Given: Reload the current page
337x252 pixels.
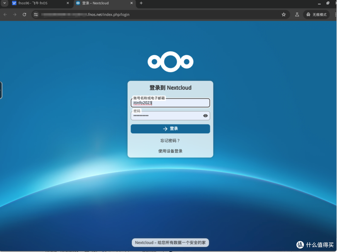Looking at the screenshot, I should coord(24,14).
